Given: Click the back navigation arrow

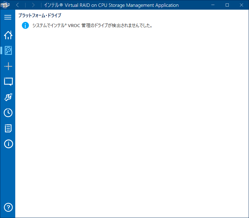Looking at the screenshot, I should 17,5.
